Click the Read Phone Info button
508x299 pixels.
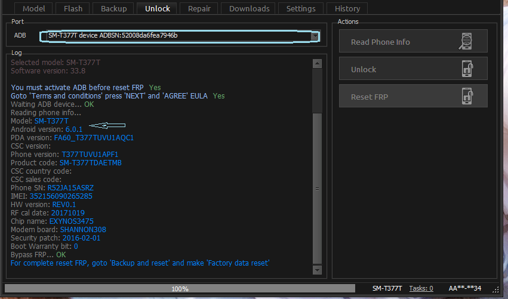pos(413,41)
